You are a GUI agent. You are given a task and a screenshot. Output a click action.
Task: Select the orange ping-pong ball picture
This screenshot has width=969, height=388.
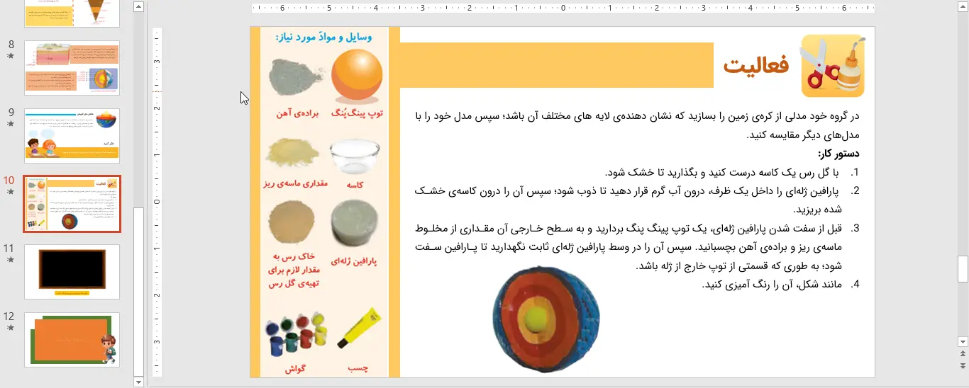357,76
